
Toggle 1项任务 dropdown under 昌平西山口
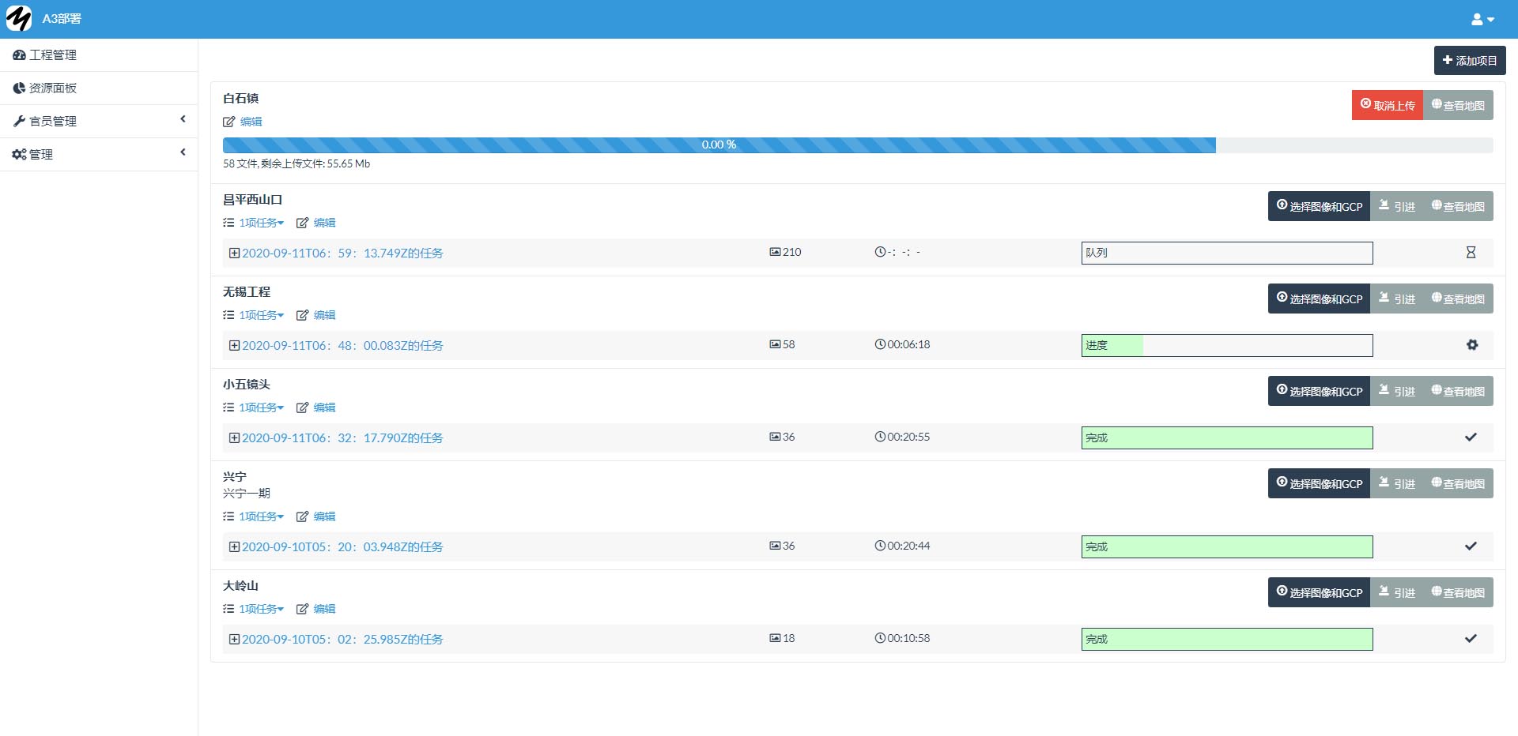click(261, 223)
